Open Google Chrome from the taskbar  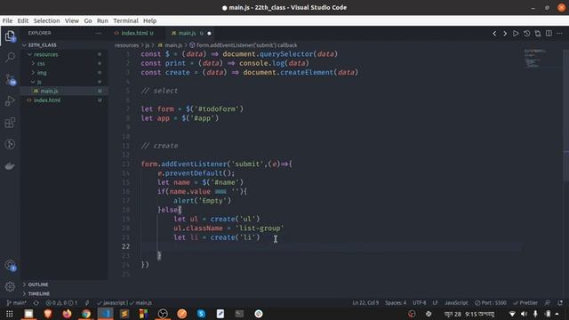coord(86,314)
